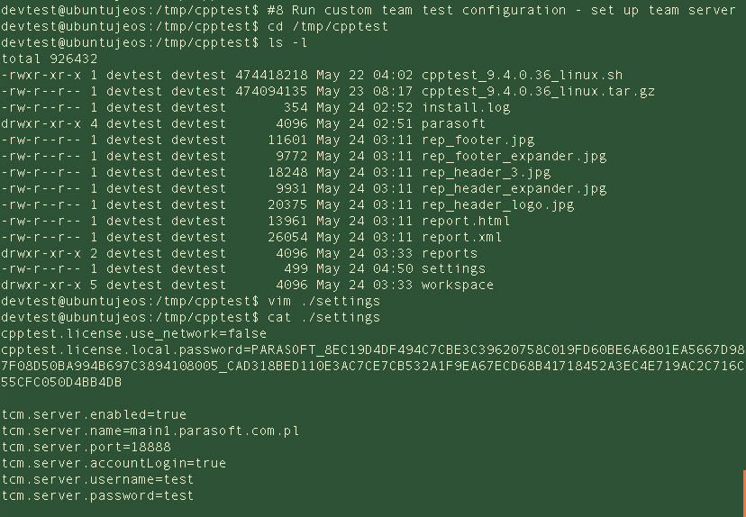
Task: Click the rep_header_3.jpg filename
Action: pos(486,172)
